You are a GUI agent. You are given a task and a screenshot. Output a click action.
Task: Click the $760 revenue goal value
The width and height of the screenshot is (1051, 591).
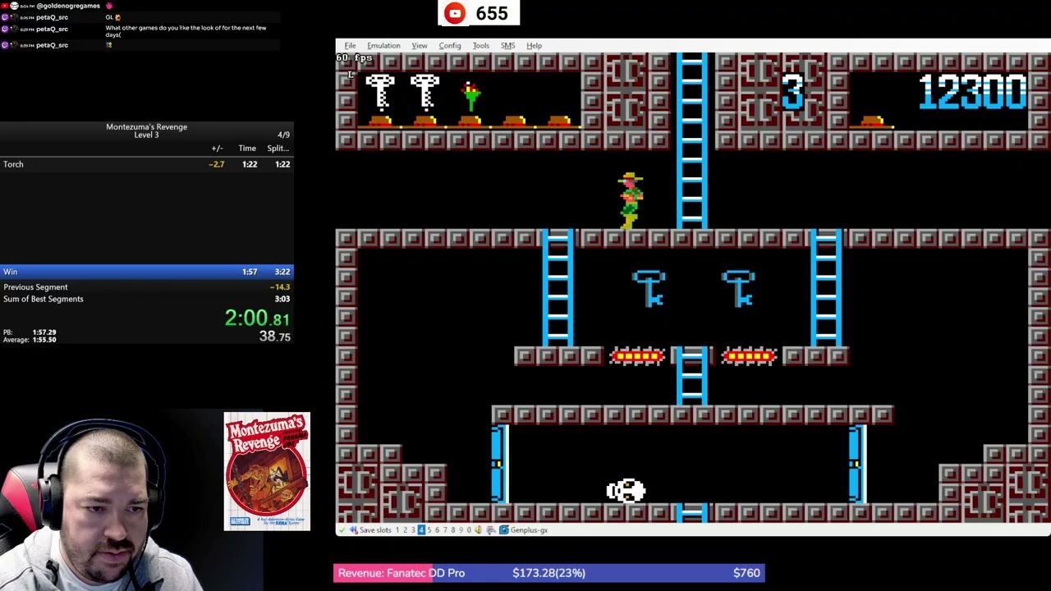746,573
